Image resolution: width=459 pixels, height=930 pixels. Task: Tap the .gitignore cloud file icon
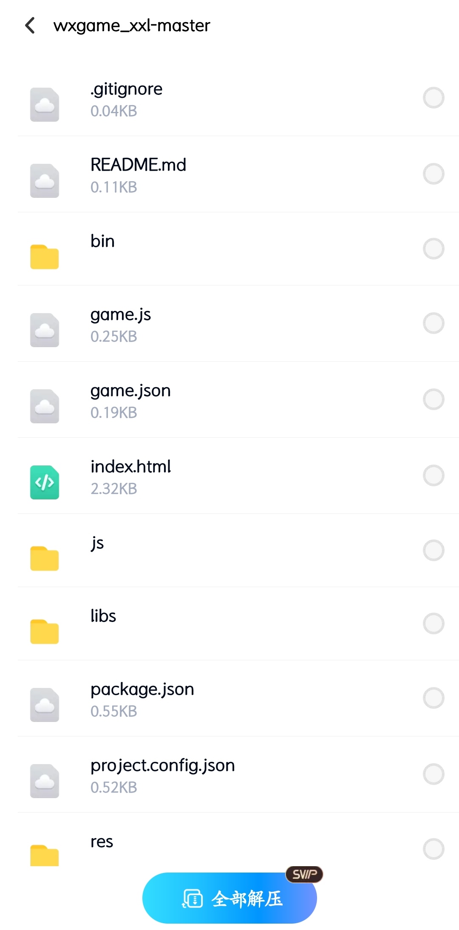coord(44,104)
